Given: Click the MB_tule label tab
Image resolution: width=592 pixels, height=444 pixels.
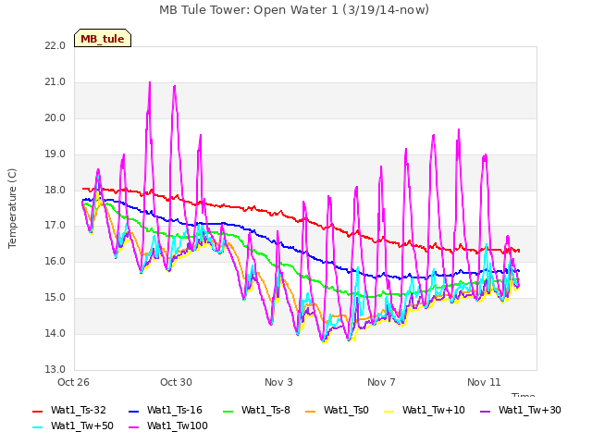Looking at the screenshot, I should (103, 38).
